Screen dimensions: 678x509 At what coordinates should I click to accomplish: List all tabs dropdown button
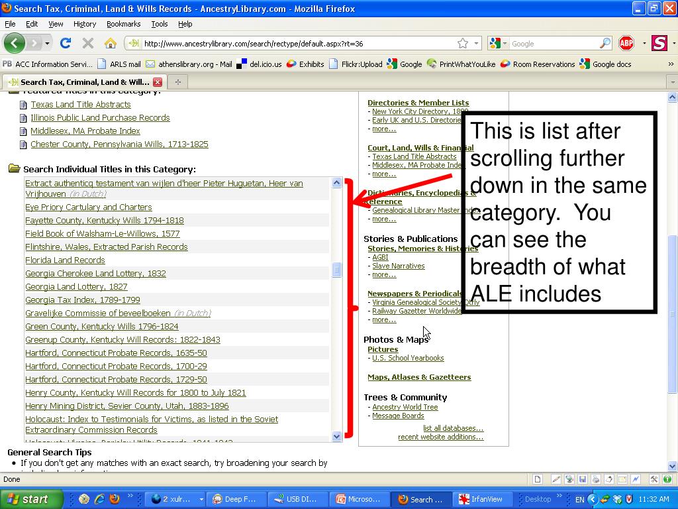pos(673,82)
